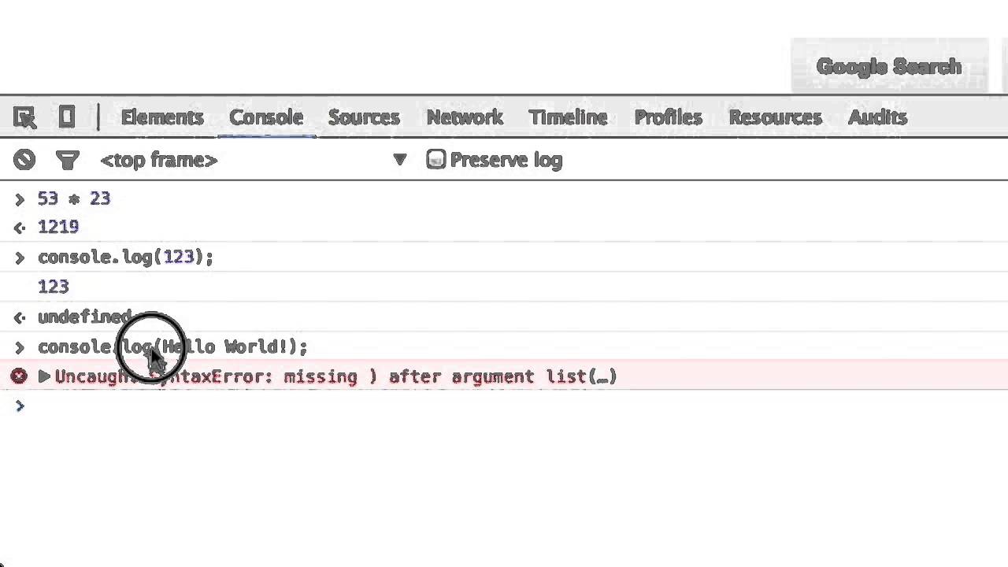Enable the Preserve log checkbox

[435, 160]
